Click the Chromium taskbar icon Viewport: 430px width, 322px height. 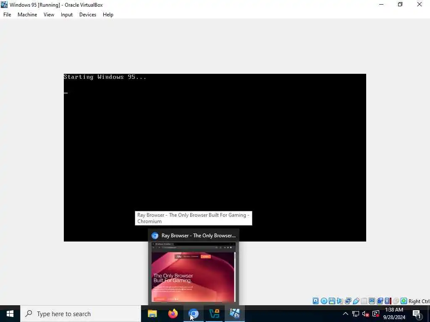193,314
